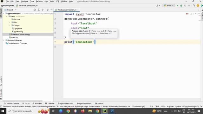This screenshot has width=203, height=114.
Task: Expand all in Project panel
Action: pyautogui.click(x=39, y=10)
